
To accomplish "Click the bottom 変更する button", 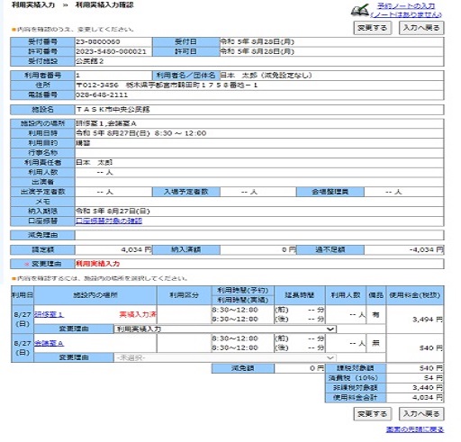I will coord(372,414).
